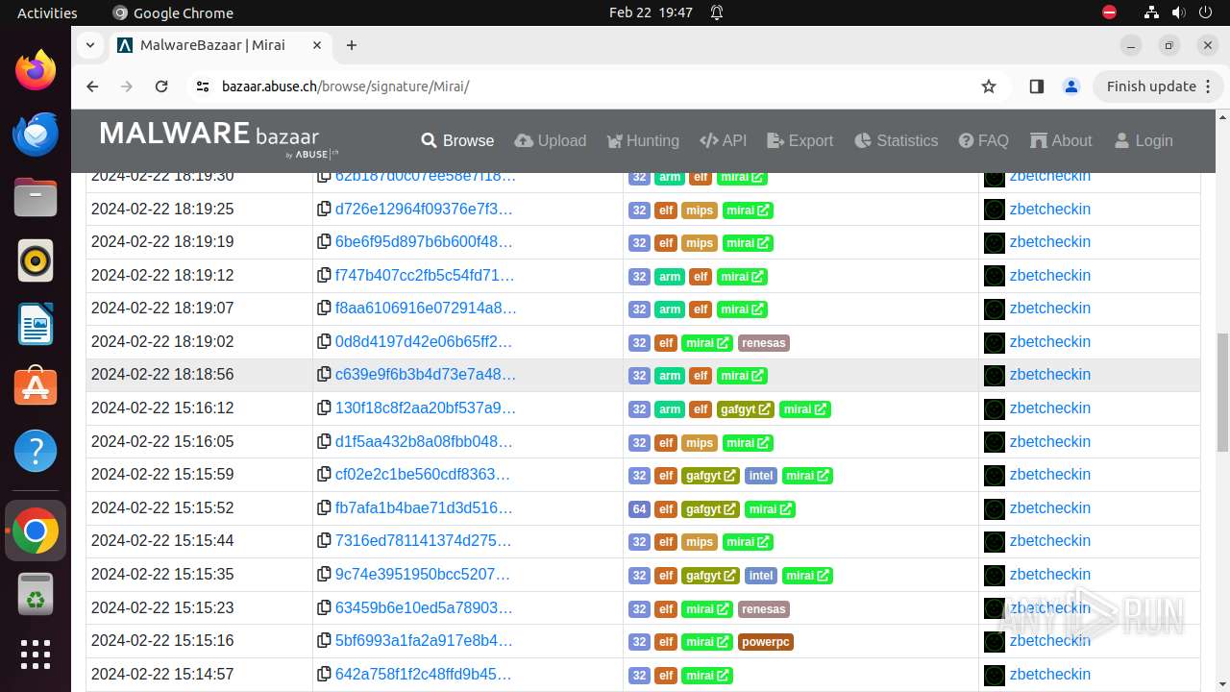Open Files manager from the dock

(36, 197)
